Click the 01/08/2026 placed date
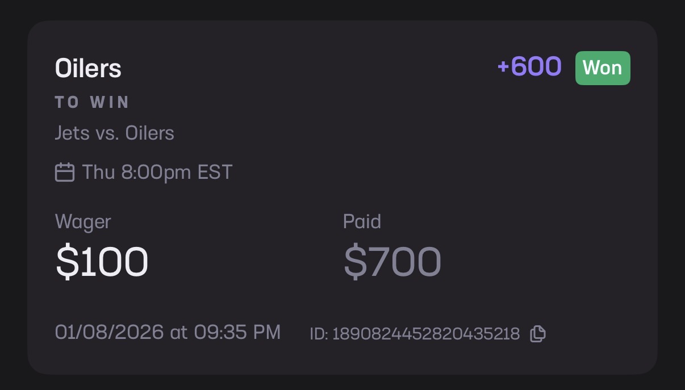This screenshot has height=390, width=685. 109,332
